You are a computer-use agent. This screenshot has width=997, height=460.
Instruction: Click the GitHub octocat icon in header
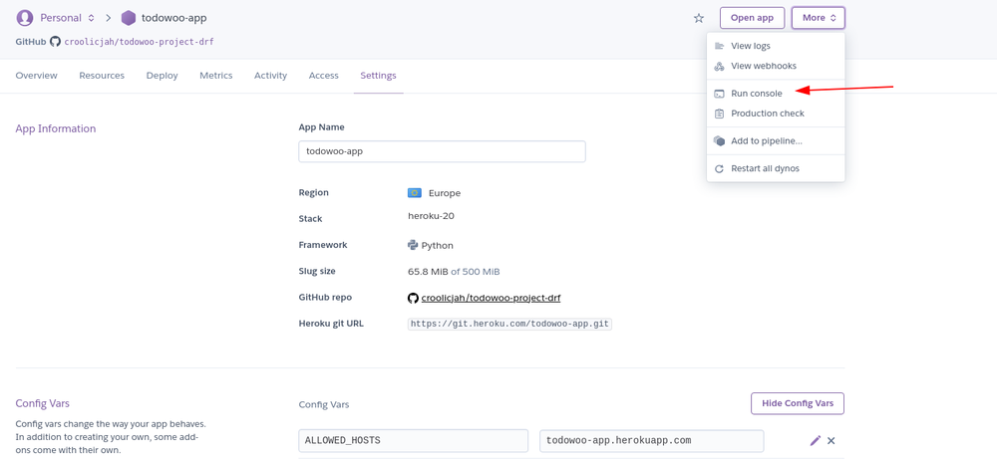click(55, 41)
